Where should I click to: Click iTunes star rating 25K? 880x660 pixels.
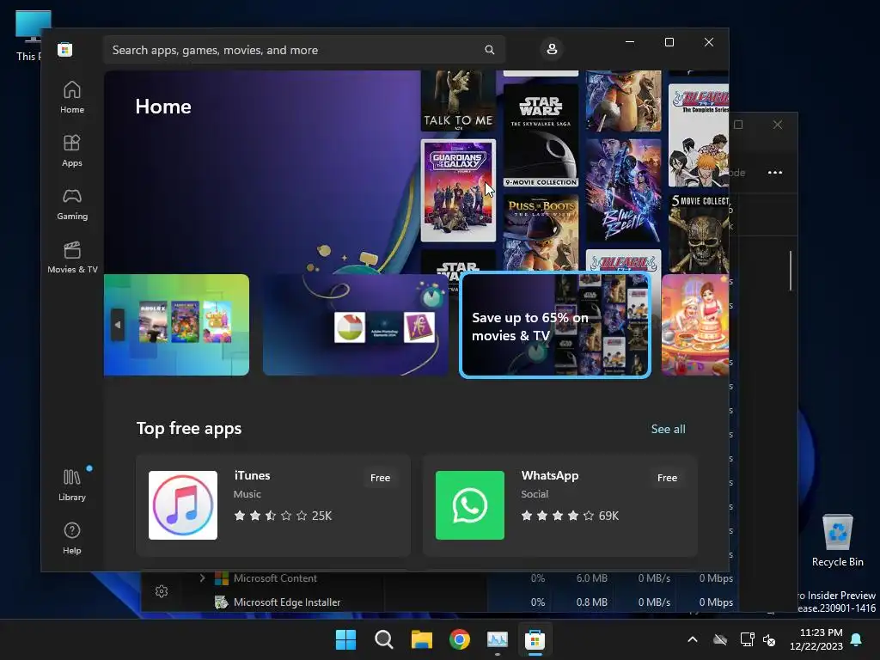[283, 516]
